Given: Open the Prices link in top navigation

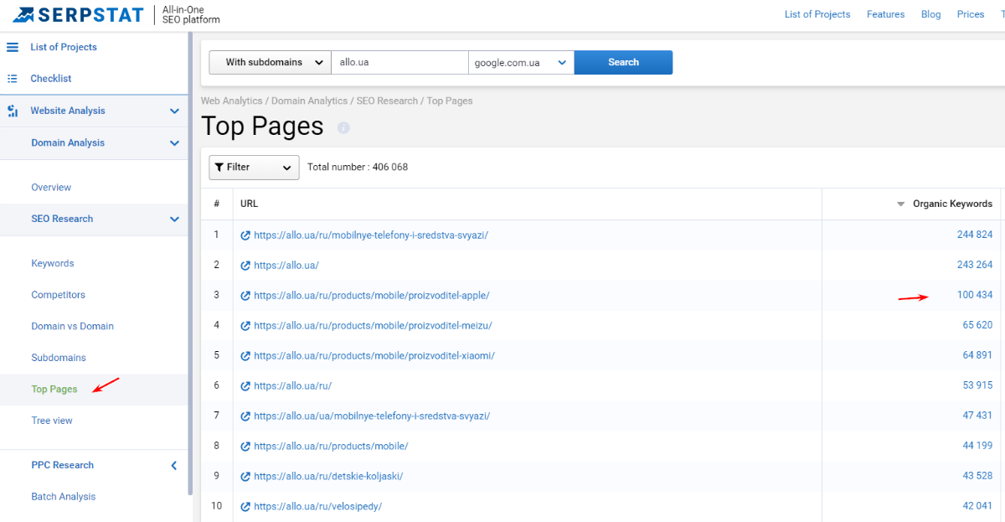Looking at the screenshot, I should point(971,14).
